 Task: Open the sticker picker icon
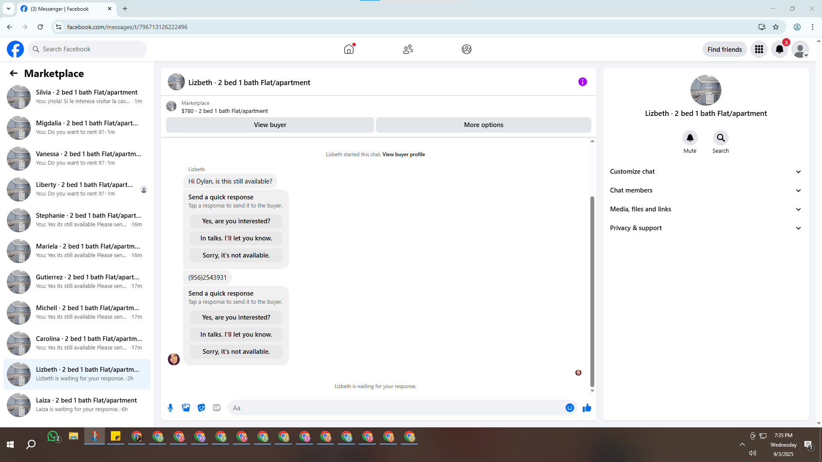(201, 408)
